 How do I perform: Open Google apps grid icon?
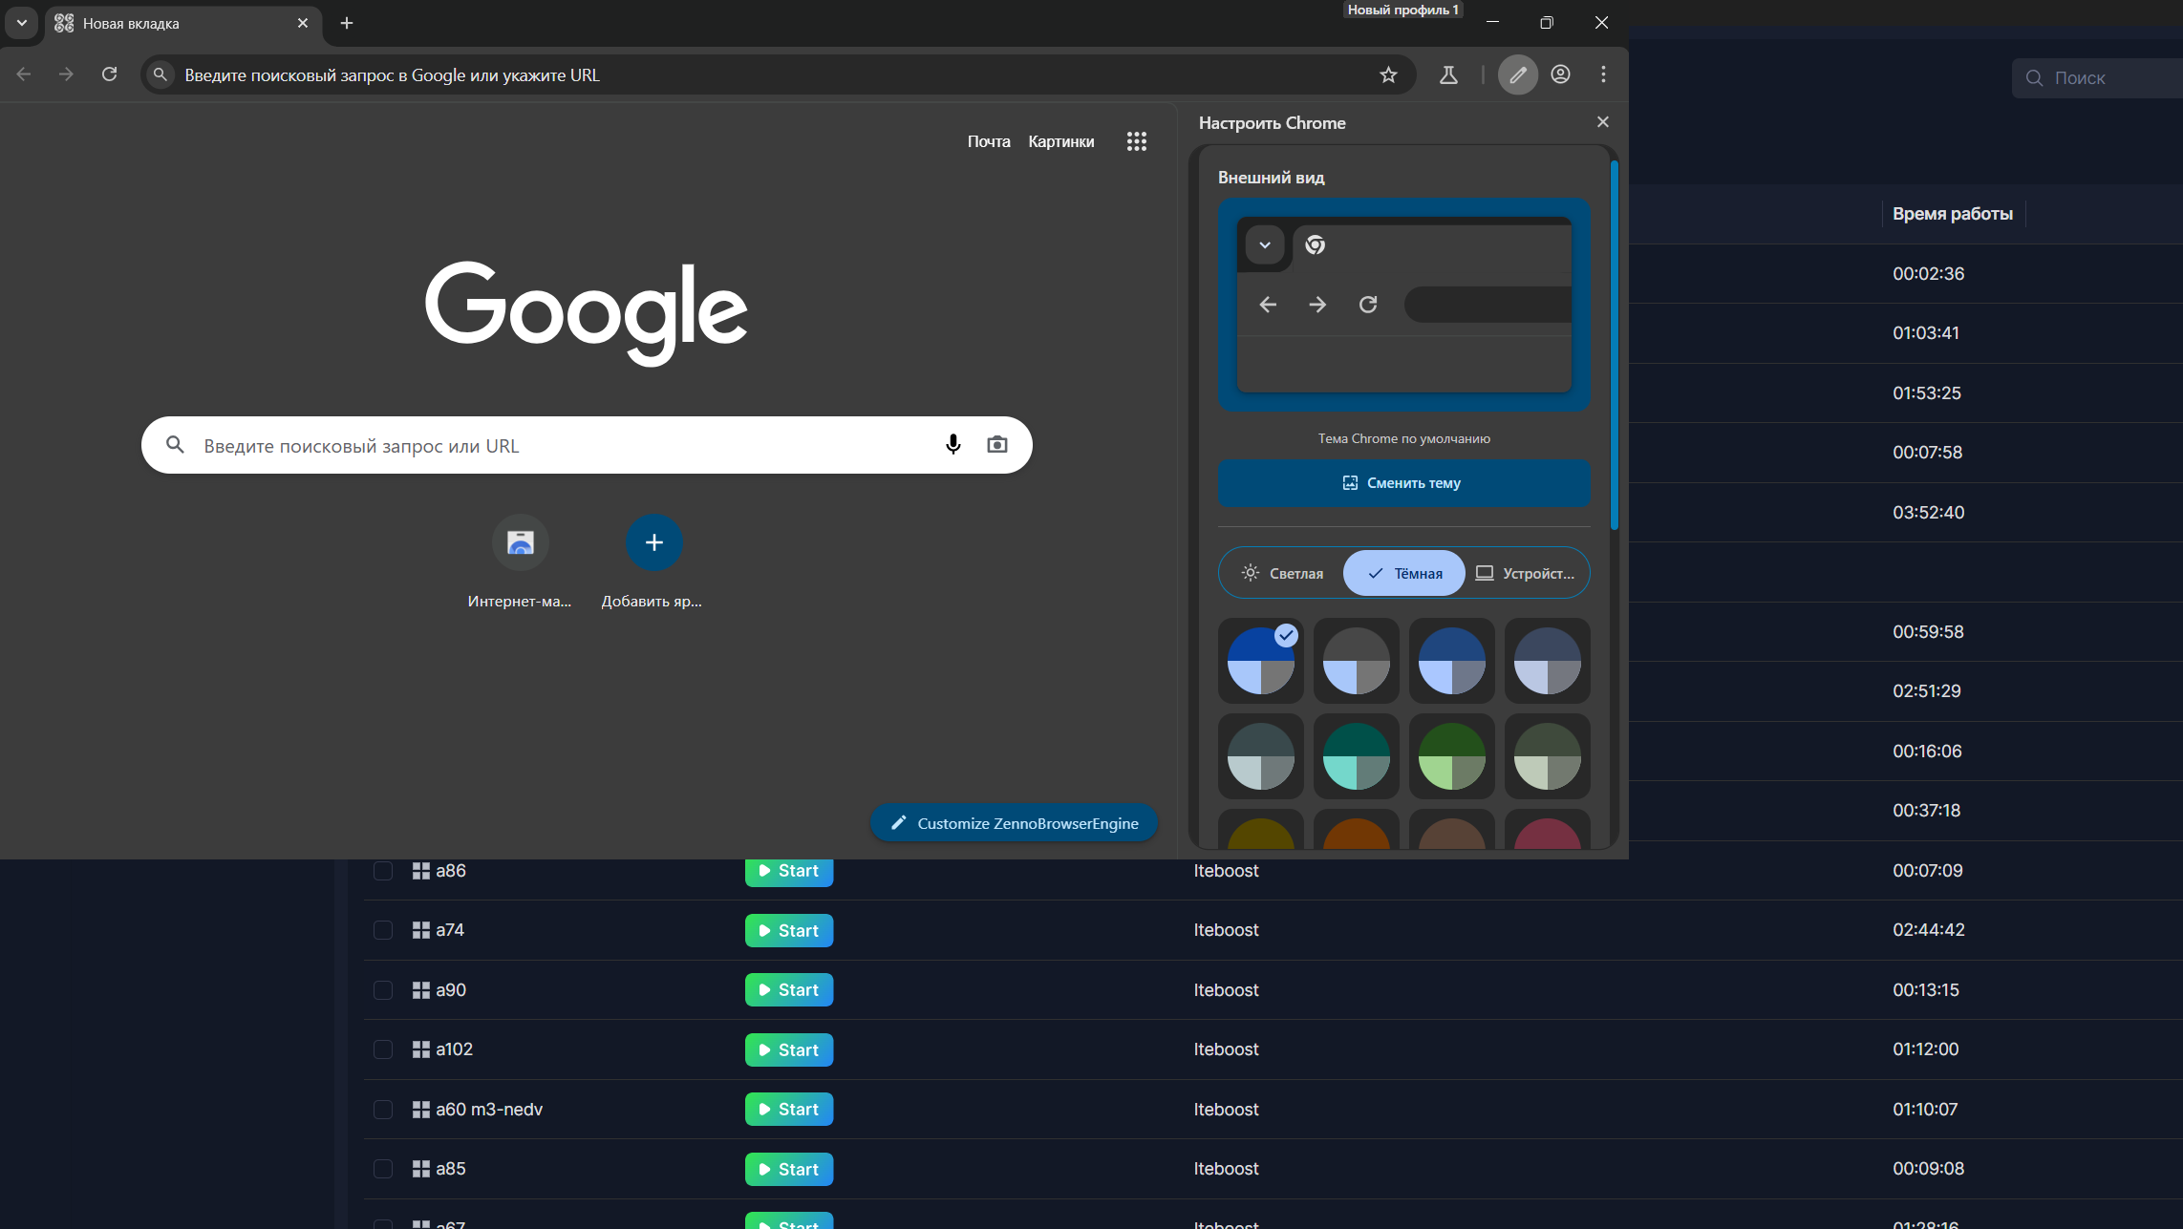1136,141
